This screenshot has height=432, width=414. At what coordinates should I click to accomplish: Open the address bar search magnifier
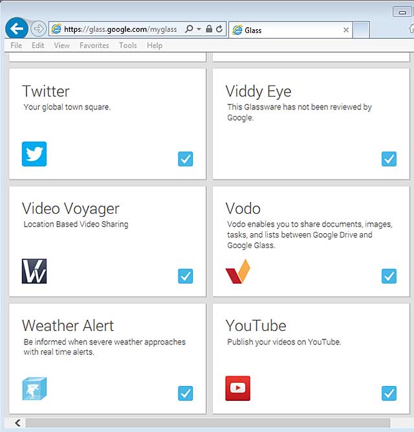[189, 28]
